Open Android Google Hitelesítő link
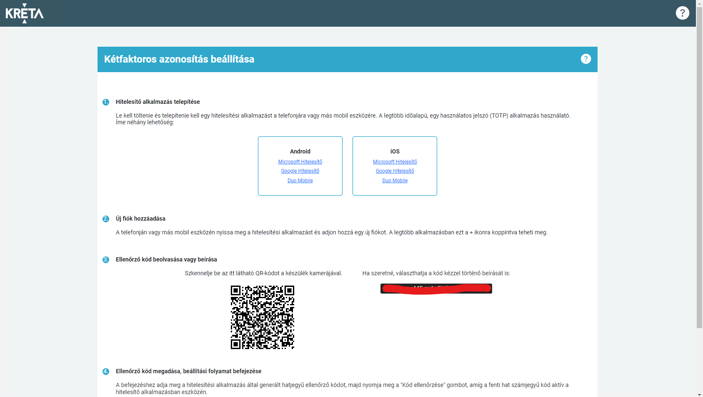The image size is (703, 397). (300, 171)
